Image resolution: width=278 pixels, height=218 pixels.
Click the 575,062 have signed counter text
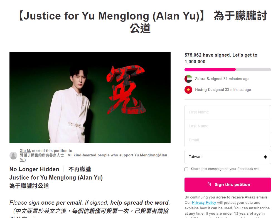(221, 58)
